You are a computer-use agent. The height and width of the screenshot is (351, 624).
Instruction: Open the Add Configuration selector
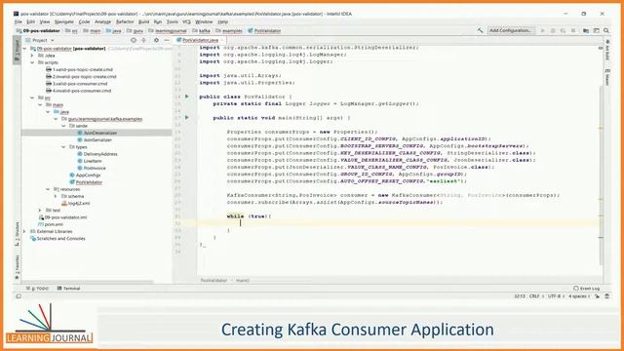click(511, 30)
